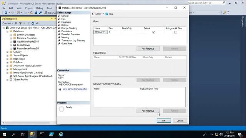Image resolution: width=246 pixels, height=138 pixels.
Task: Cancel the Database Properties dialog
Action: coord(180,121)
